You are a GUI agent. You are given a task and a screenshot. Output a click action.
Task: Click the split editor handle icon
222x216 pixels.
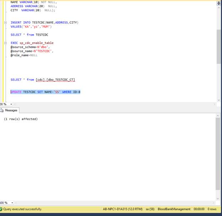tap(218, 3)
